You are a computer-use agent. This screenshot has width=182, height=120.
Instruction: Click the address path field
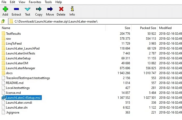click(x=95, y=22)
